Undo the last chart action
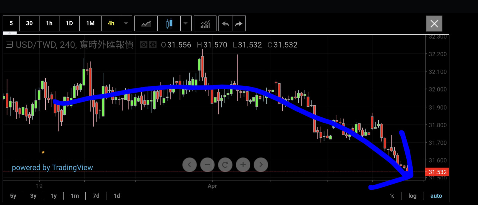Screen dimensions: 478x205 (225, 24)
